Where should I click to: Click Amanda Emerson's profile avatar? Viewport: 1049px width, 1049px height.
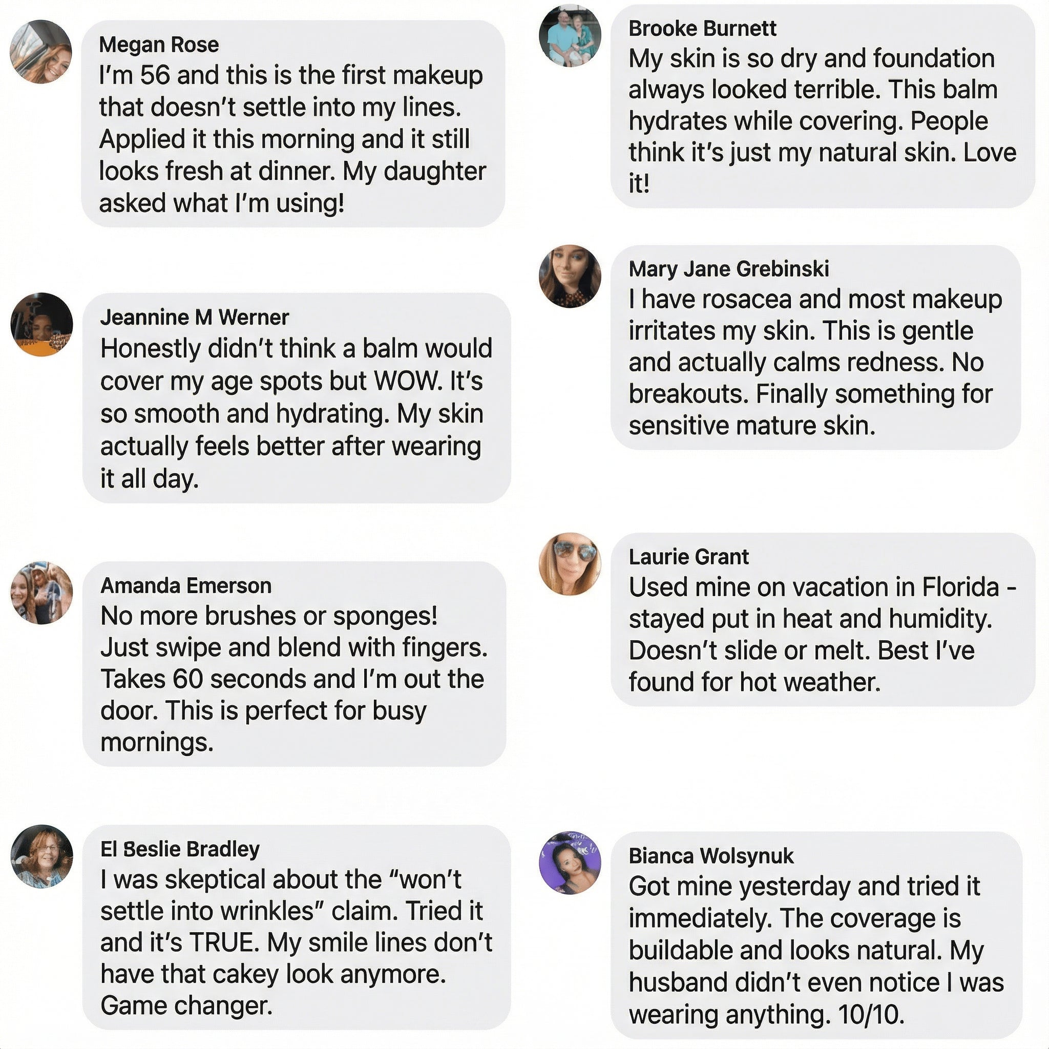coord(42,593)
